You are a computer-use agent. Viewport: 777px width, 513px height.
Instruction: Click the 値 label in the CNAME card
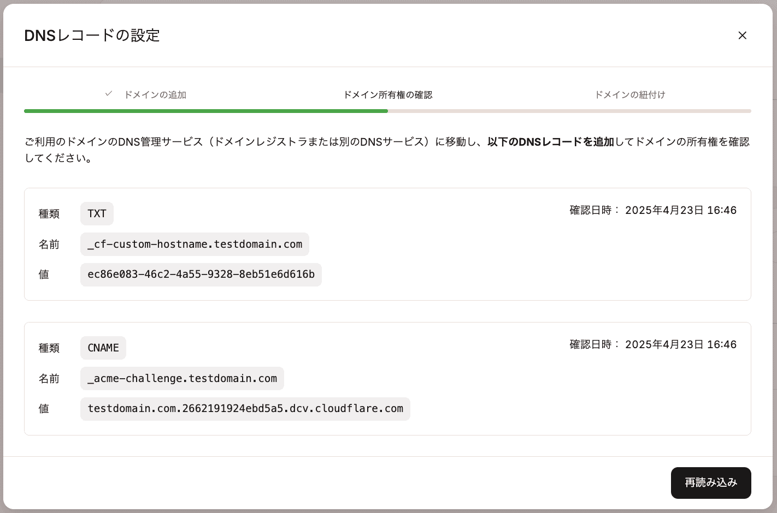click(44, 409)
